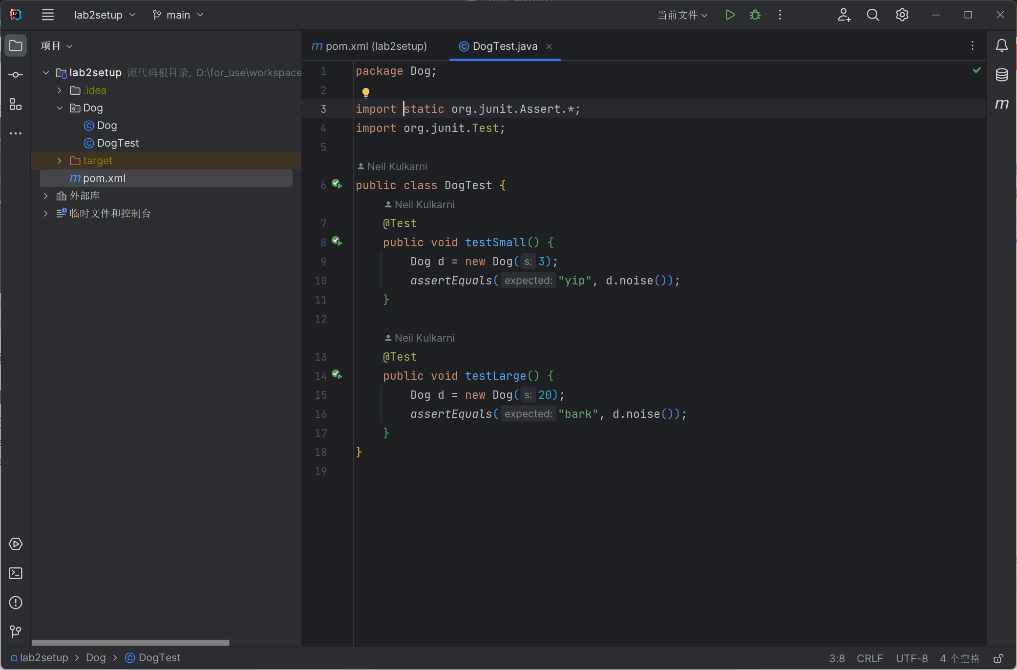Open the main hamburger menu
The image size is (1017, 670).
[48, 15]
